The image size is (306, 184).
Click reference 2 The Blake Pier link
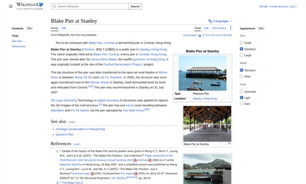pos(72,183)
